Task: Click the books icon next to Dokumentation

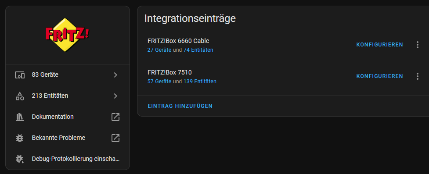Action: click(20, 117)
